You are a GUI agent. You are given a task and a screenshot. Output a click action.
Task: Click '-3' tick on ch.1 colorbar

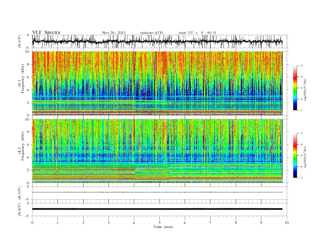(301, 66)
